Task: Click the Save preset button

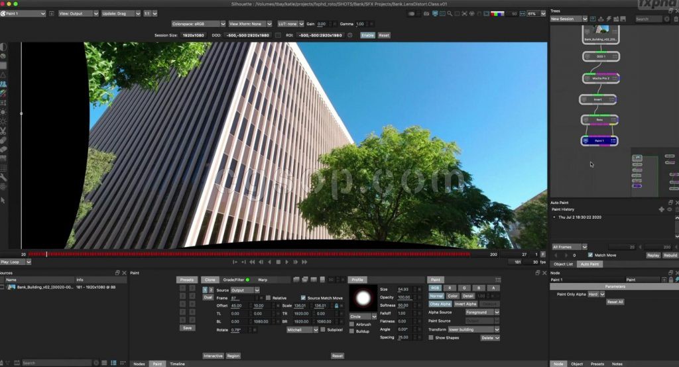Action: [187, 328]
